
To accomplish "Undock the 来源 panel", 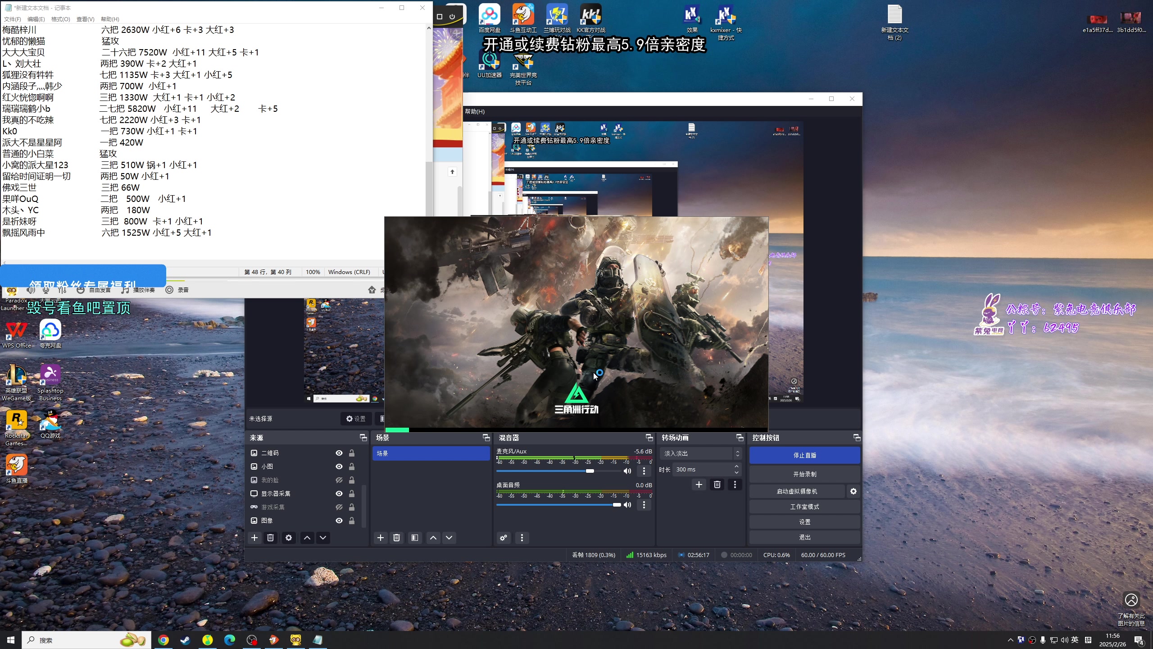I will pyautogui.click(x=363, y=438).
